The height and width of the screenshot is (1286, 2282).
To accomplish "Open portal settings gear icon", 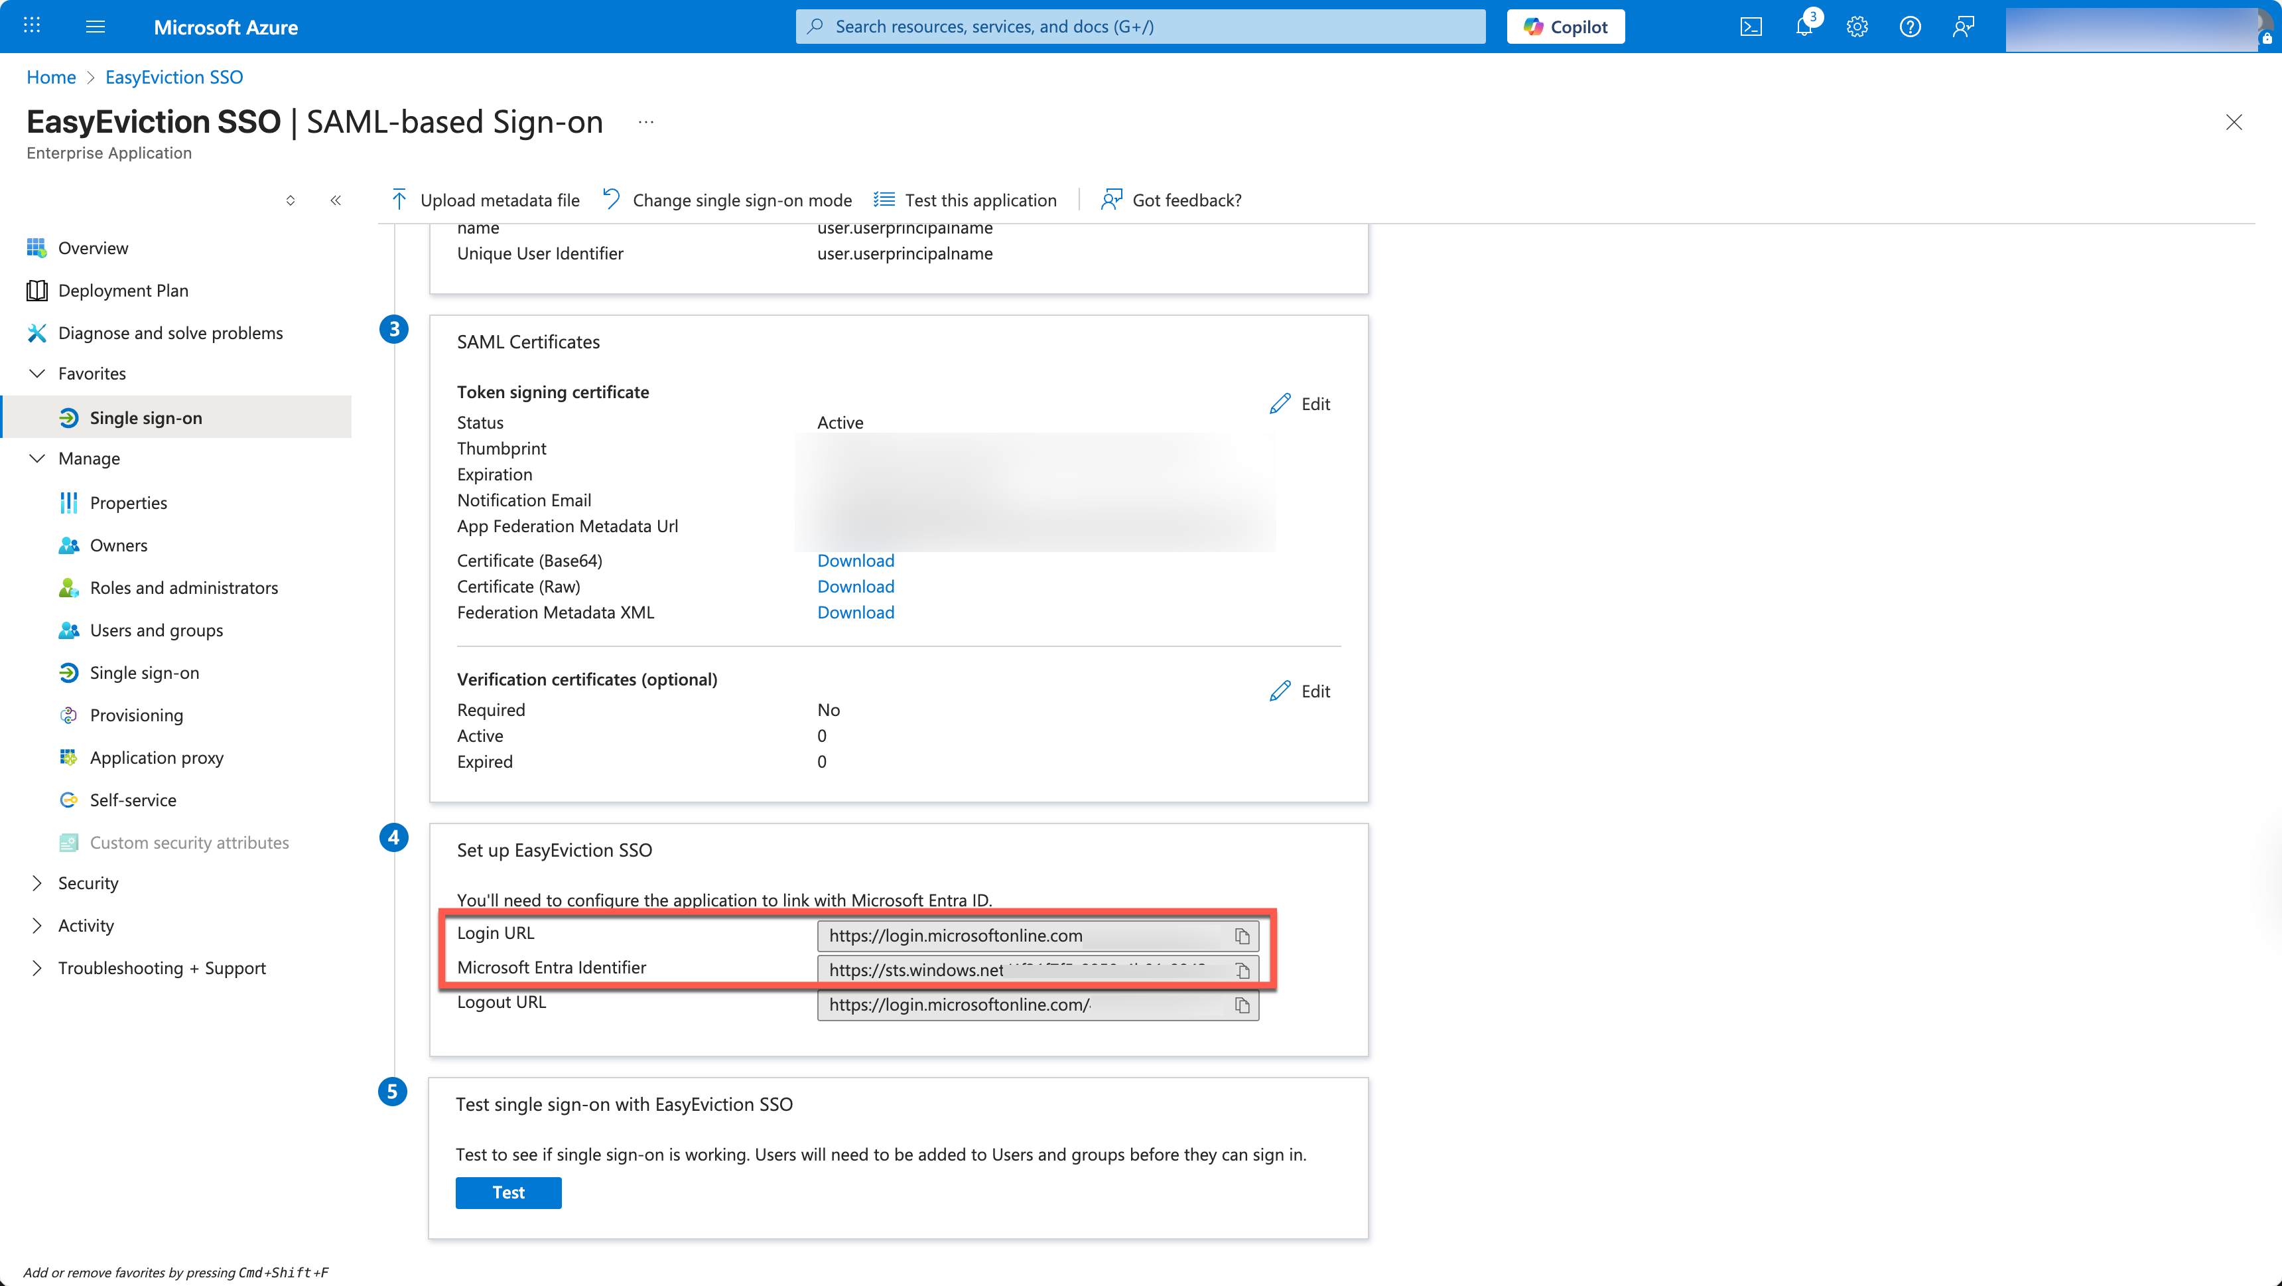I will (x=1857, y=27).
